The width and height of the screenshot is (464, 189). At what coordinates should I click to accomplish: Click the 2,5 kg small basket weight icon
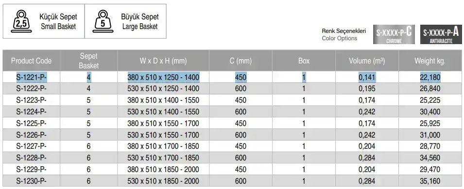coord(21,21)
